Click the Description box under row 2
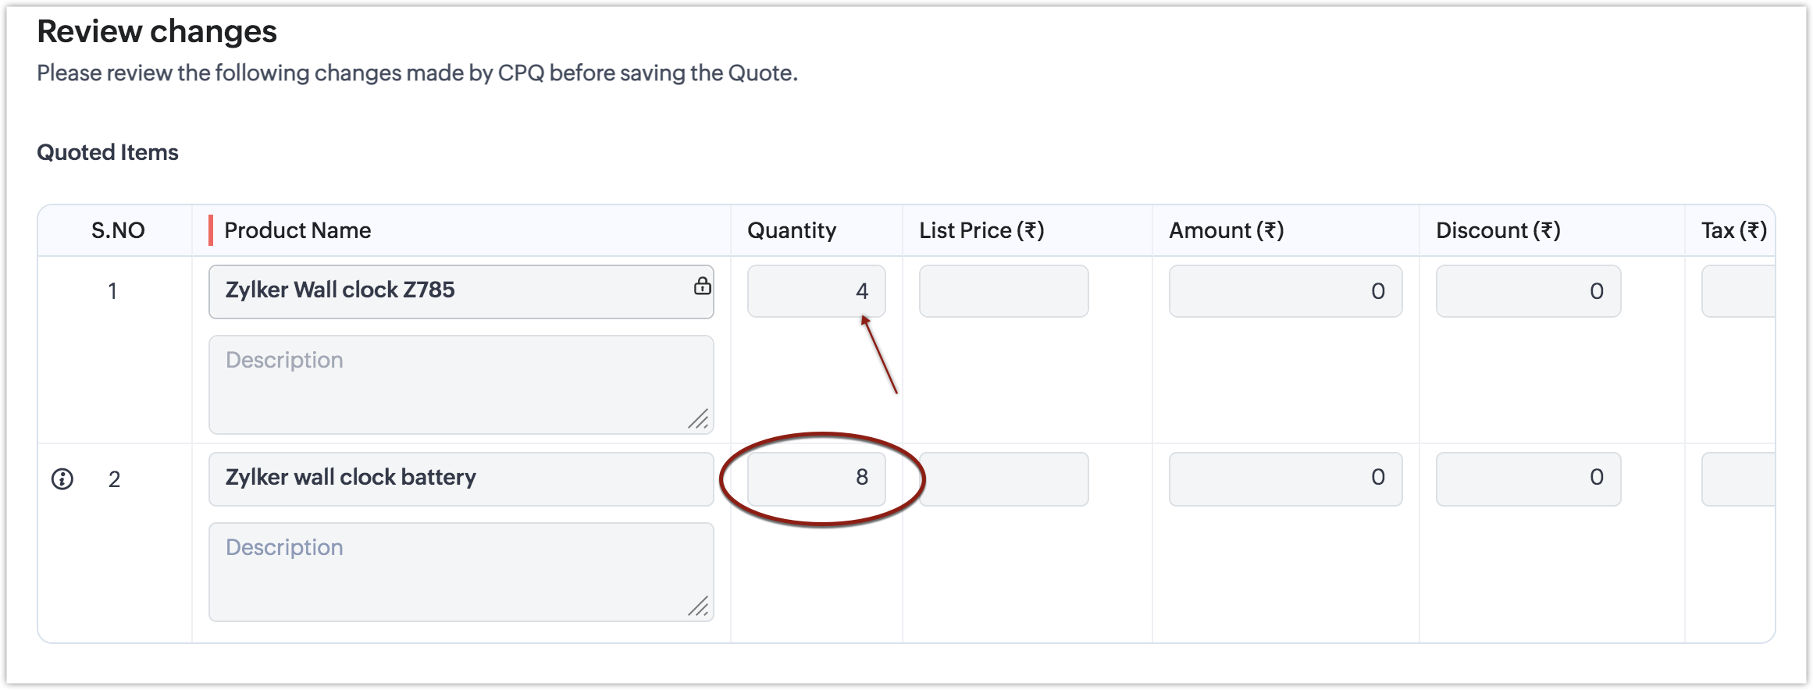The image size is (1813, 690). pos(461,571)
